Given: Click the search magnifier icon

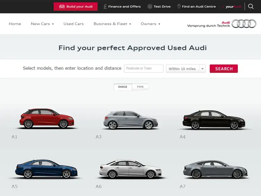Looking at the screenshot, I should tap(251, 6).
